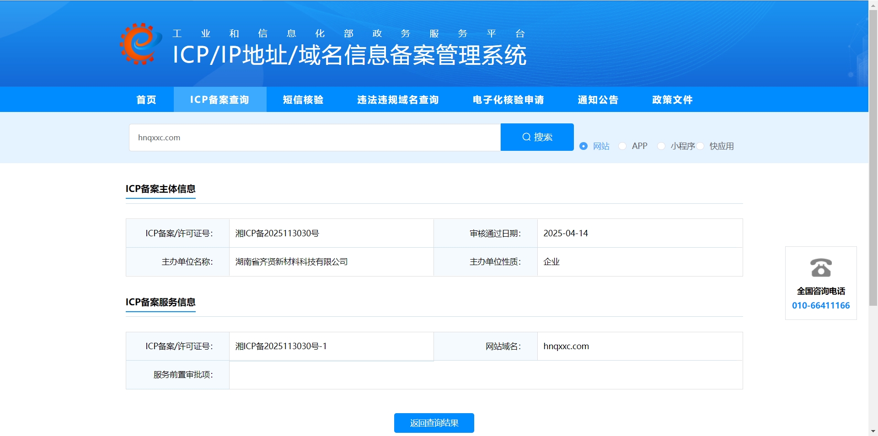This screenshot has width=878, height=436.
Task: Click the 全国咨询电话 label
Action: tap(821, 291)
